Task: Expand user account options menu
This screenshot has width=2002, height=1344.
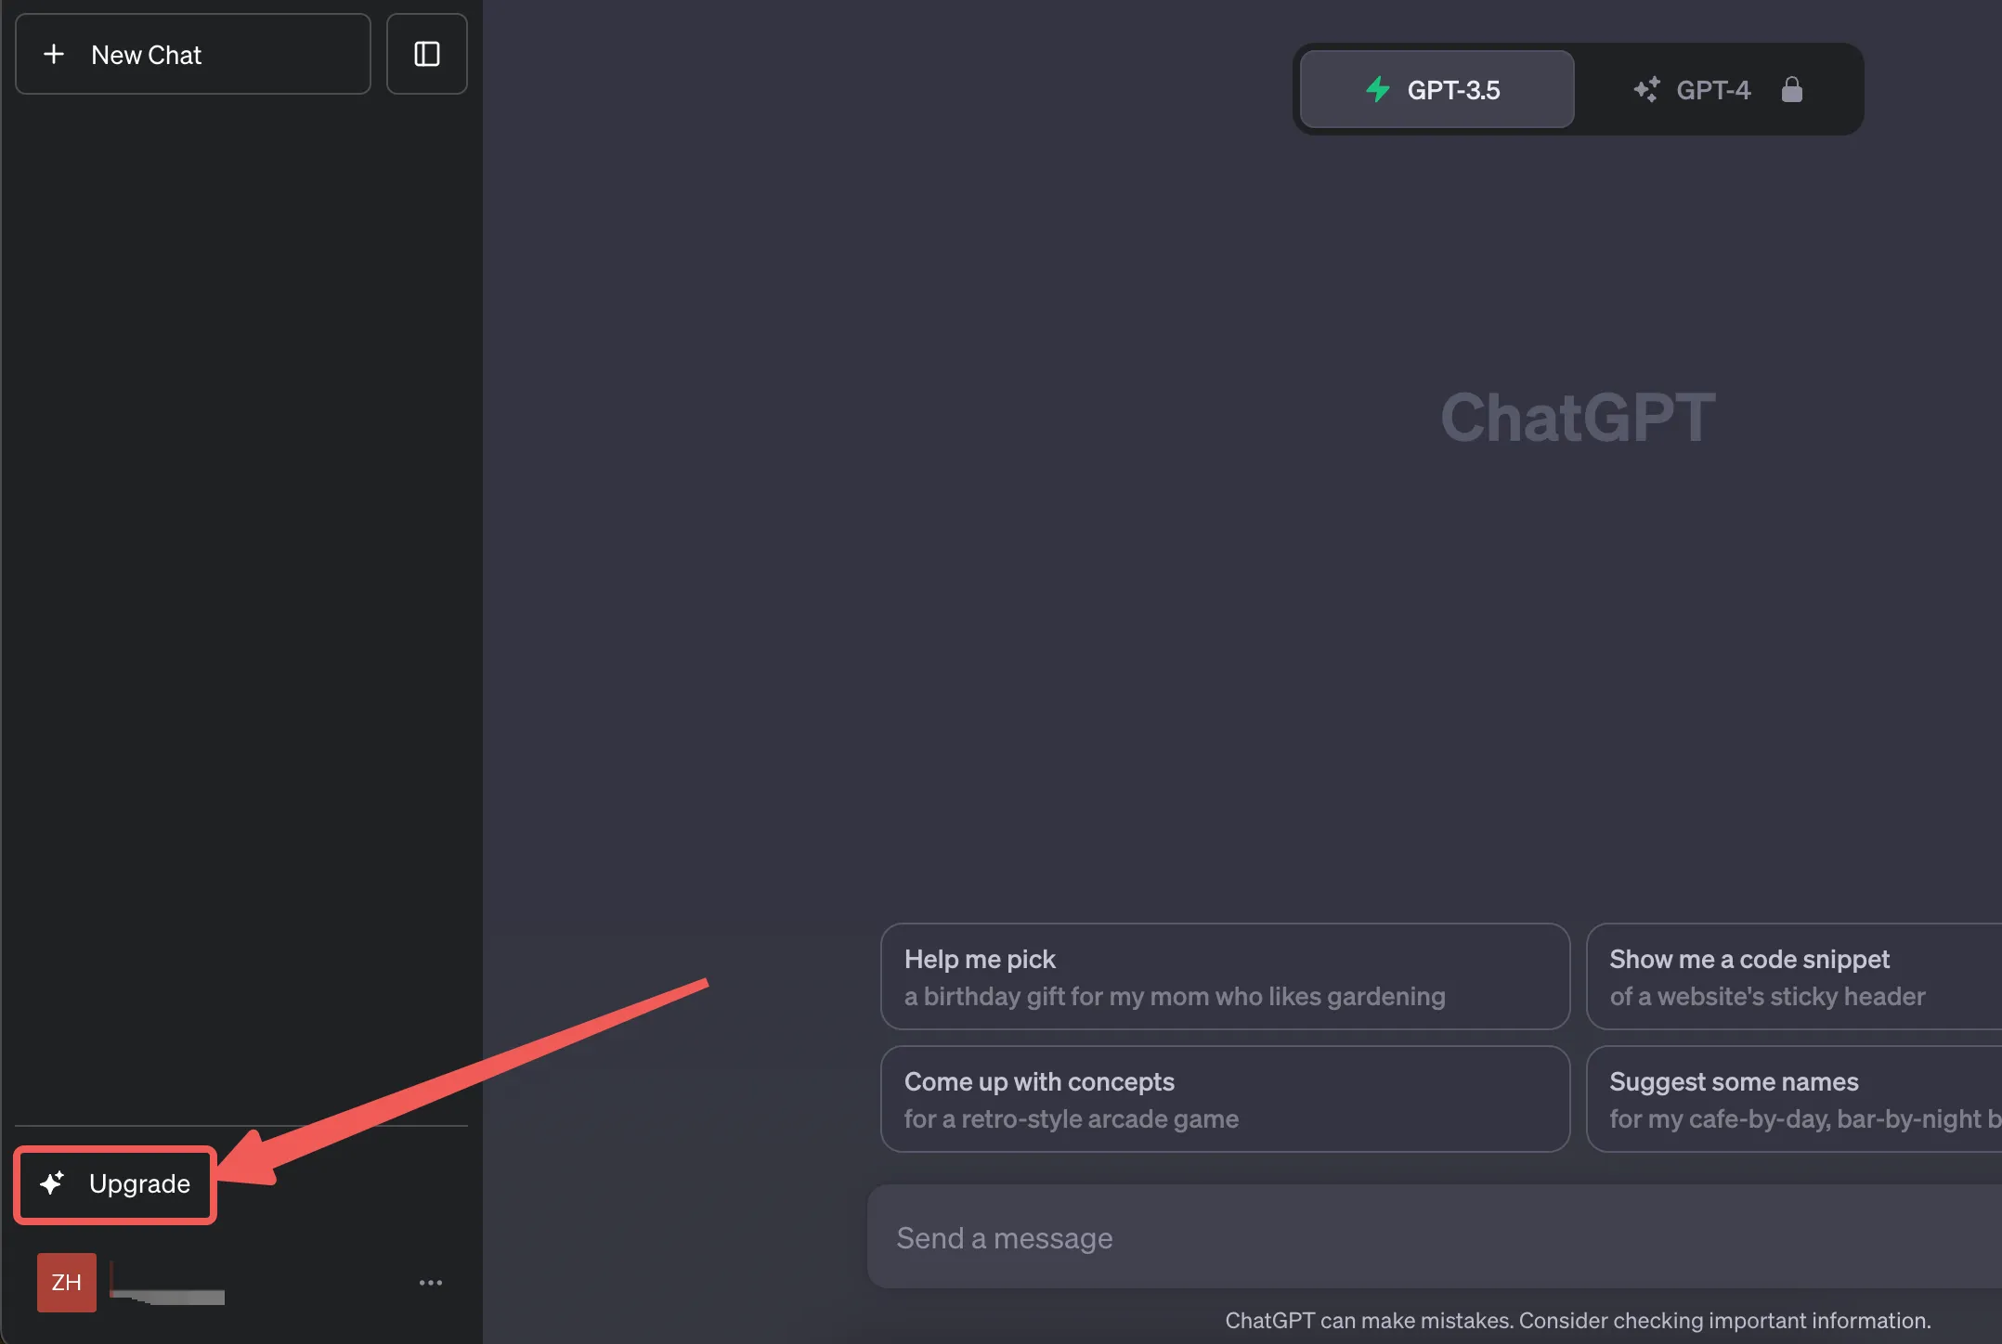Action: pyautogui.click(x=431, y=1281)
